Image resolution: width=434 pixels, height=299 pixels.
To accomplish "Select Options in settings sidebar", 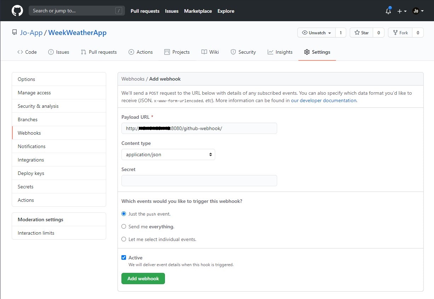I will [x=59, y=79].
